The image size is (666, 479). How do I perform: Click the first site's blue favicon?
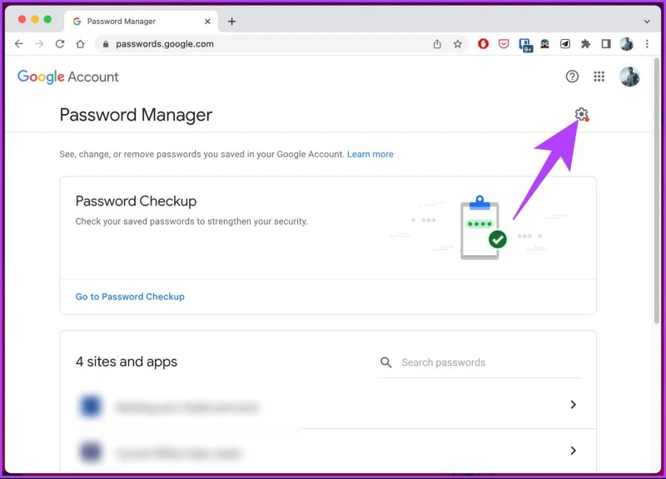point(91,406)
